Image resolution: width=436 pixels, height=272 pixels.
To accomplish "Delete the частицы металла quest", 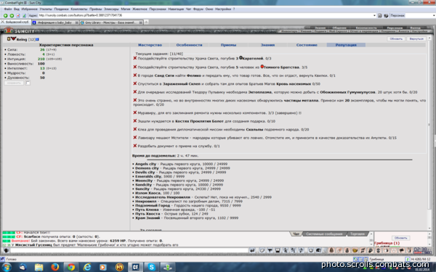I will click(x=135, y=100).
